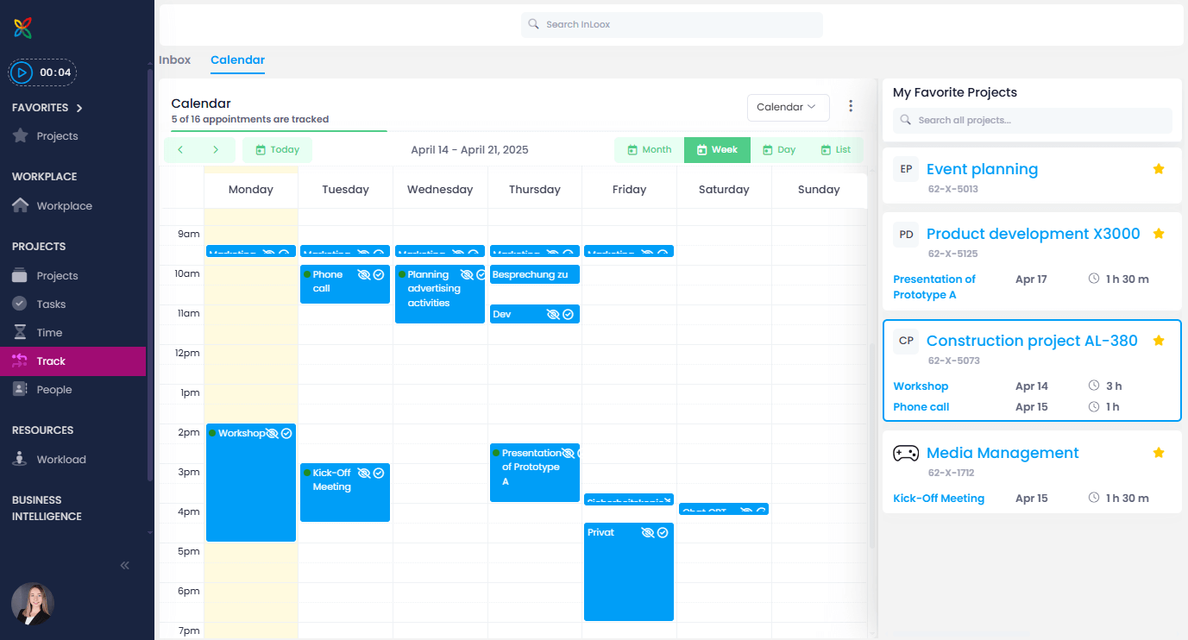Open the three-dot options menu
1188x640 pixels.
(851, 104)
